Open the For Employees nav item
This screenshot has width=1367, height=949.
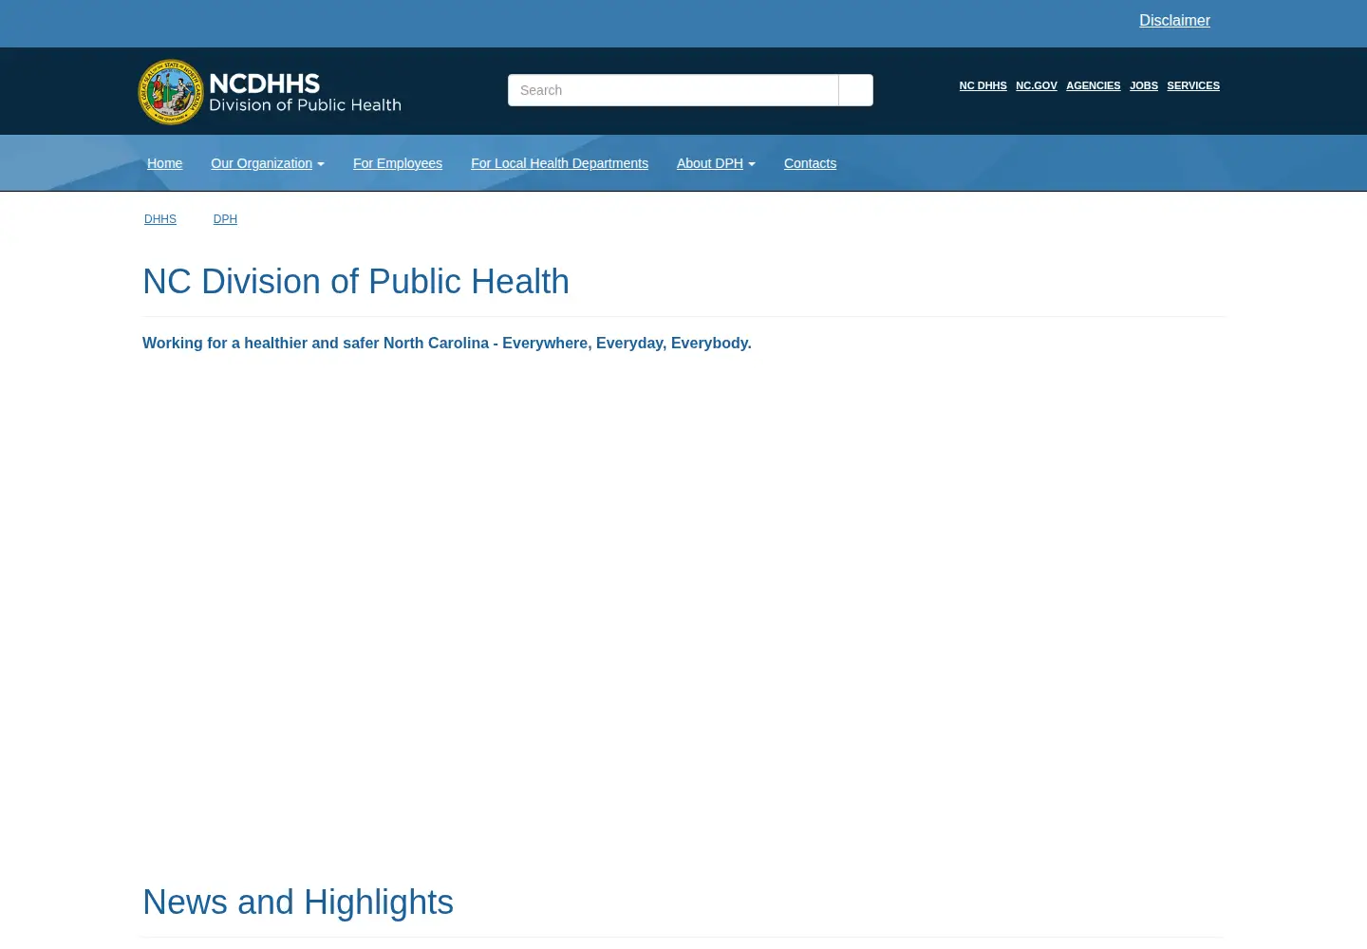(398, 163)
